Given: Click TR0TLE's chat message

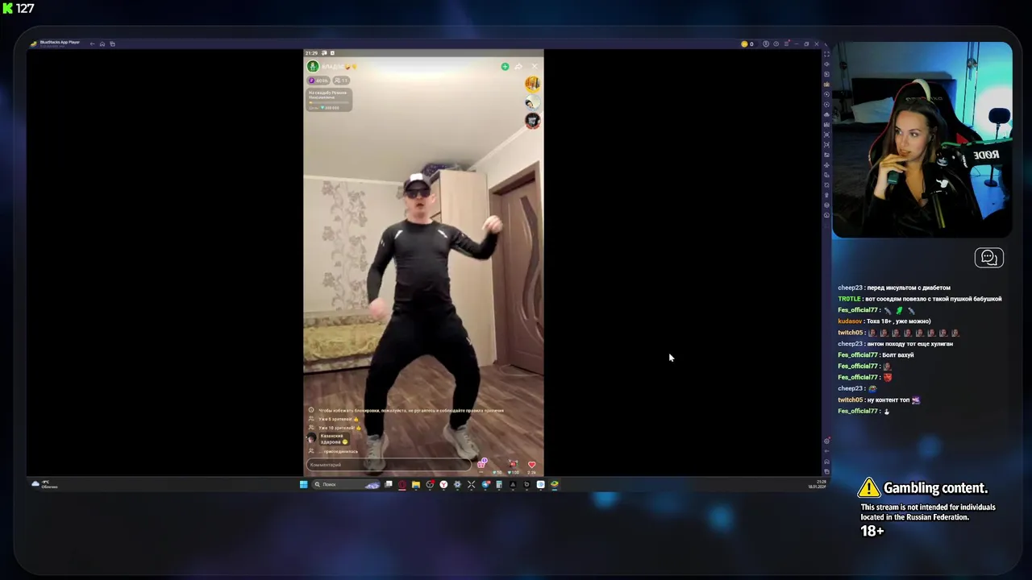Looking at the screenshot, I should (920, 299).
